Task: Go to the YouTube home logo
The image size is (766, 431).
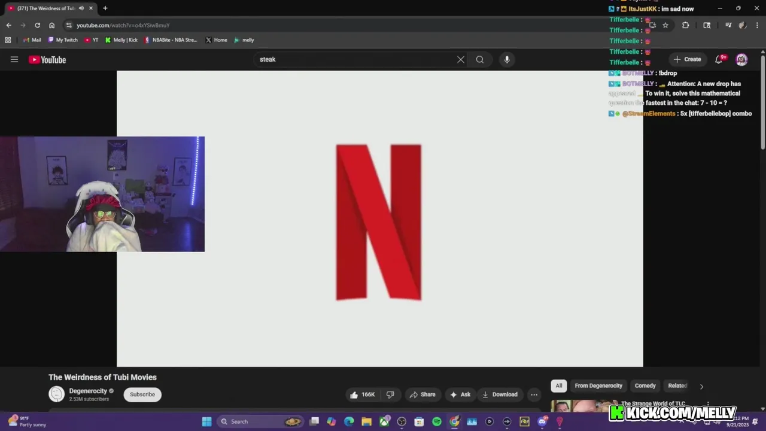Action: 47,59
